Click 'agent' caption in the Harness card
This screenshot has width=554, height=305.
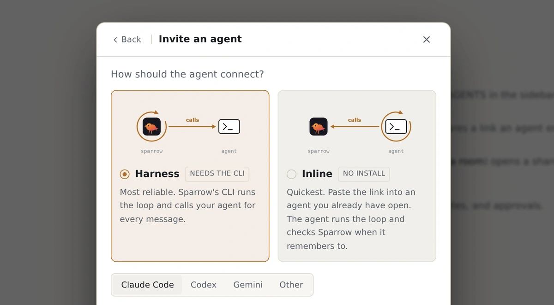point(229,151)
